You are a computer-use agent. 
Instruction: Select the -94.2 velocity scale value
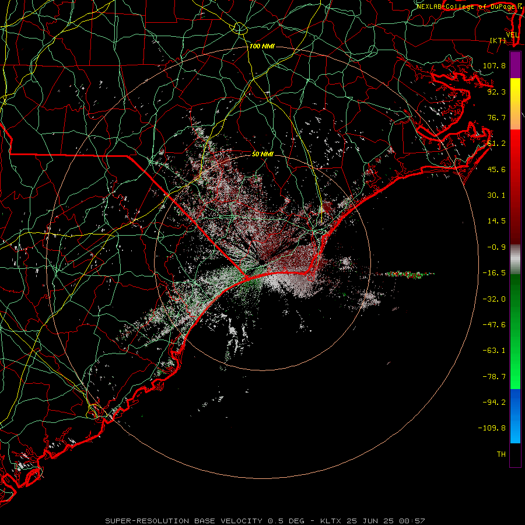[x=494, y=402]
